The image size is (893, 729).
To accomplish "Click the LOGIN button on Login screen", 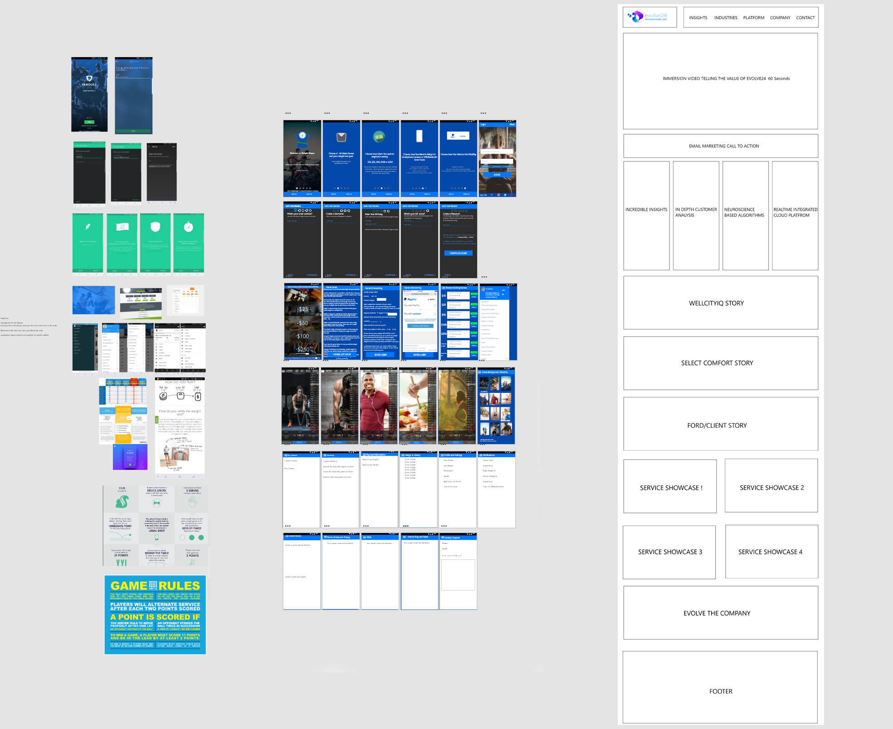I will [x=497, y=175].
